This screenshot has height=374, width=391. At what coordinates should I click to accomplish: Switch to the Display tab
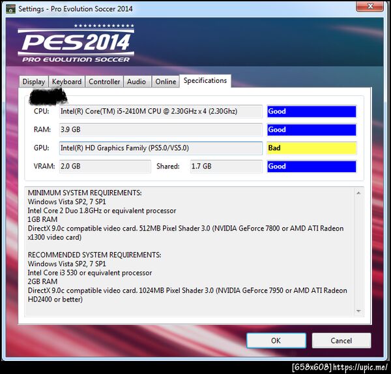pos(34,82)
